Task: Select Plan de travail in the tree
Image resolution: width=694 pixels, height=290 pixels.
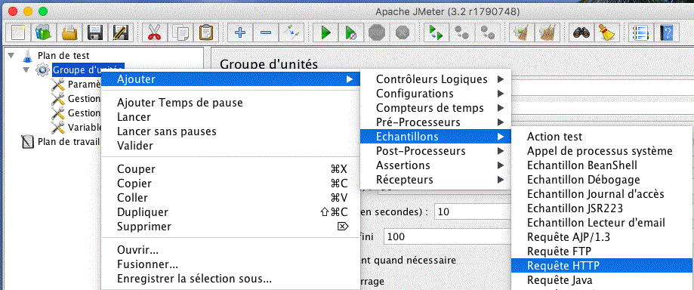Action: click(x=68, y=142)
